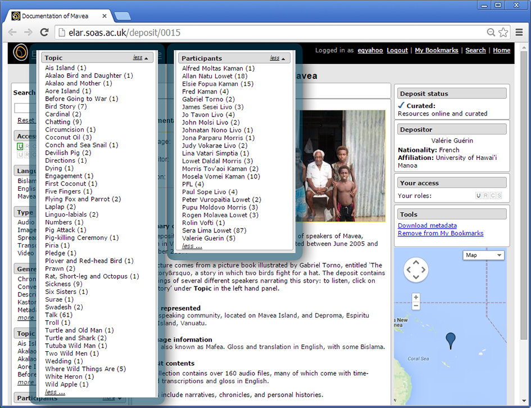The image size is (531, 408).
Task: Click the map pan control
Action: pyautogui.click(x=416, y=270)
